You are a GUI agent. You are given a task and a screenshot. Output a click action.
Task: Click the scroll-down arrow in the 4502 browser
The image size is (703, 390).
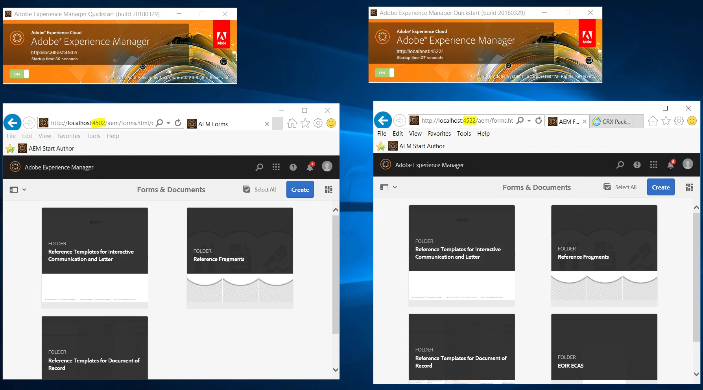pyautogui.click(x=336, y=370)
